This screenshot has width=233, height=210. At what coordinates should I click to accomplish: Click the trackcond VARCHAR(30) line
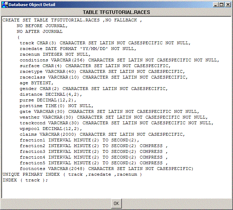[x=116, y=123]
